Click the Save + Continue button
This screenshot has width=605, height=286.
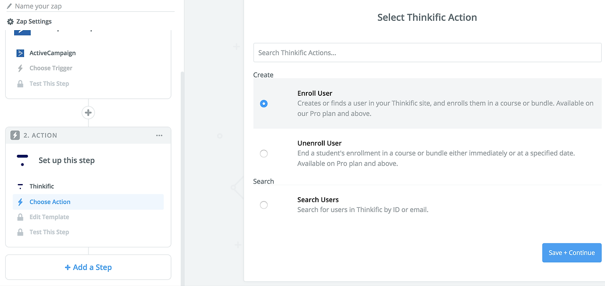571,252
